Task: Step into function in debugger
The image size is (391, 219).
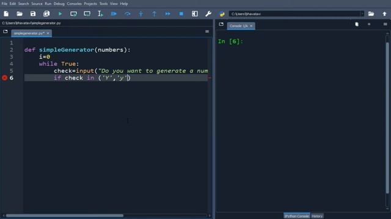Action: pyautogui.click(x=141, y=13)
